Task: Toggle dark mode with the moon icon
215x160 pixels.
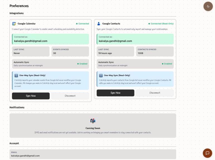Action: pos(208,6)
